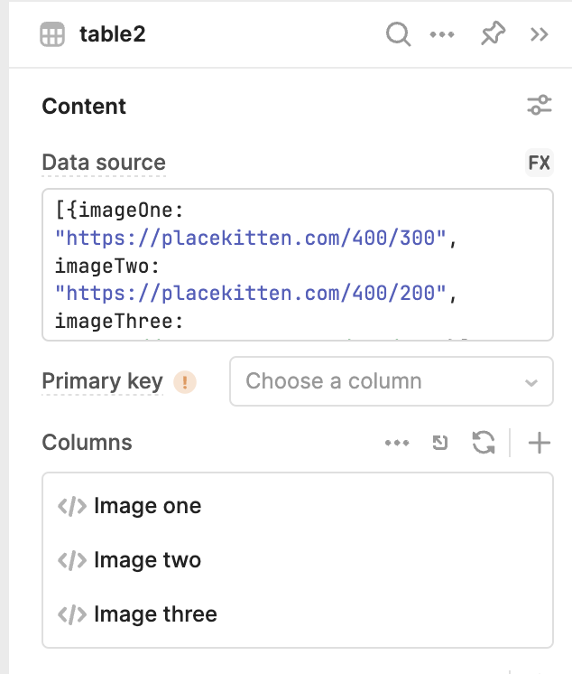Click the Data source label
The height and width of the screenshot is (674, 572).
(x=104, y=163)
